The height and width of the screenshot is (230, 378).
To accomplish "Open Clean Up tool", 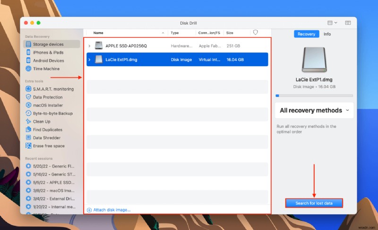I will (x=42, y=122).
